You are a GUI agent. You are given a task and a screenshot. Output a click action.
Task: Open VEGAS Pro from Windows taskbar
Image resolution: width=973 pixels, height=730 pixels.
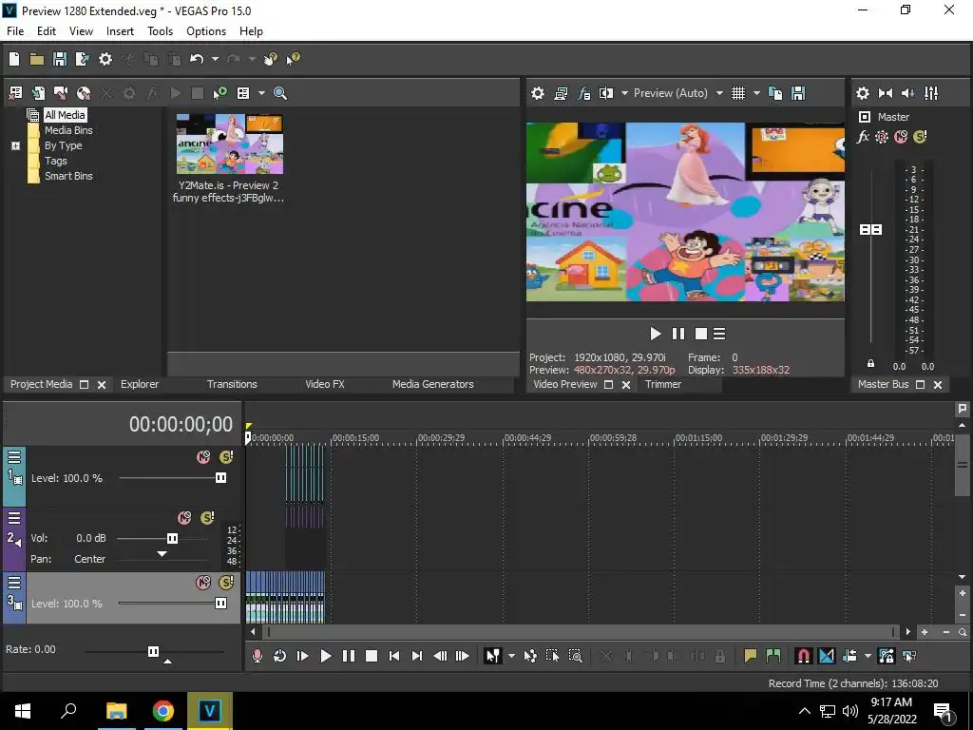[210, 711]
